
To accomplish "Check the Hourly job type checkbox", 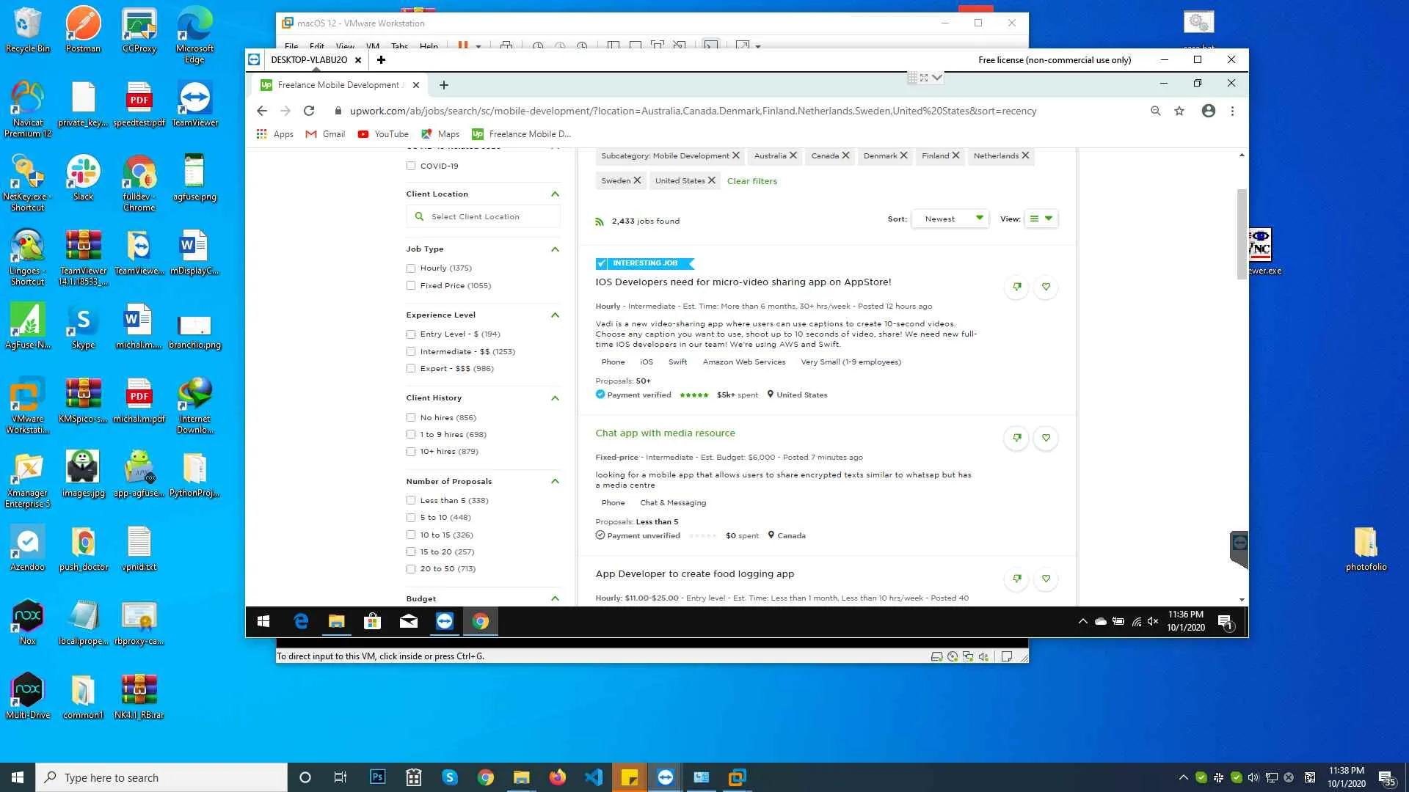I will coord(411,268).
